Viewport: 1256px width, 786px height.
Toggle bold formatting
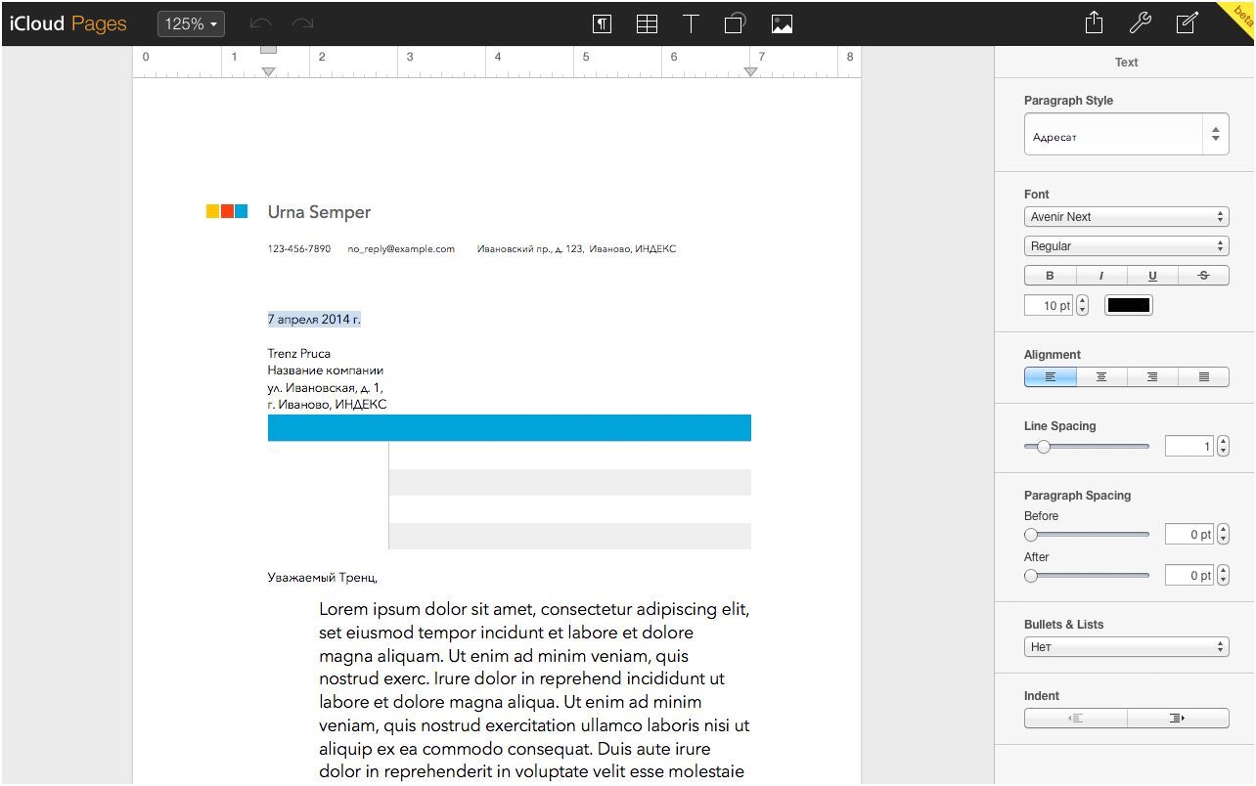1050,276
